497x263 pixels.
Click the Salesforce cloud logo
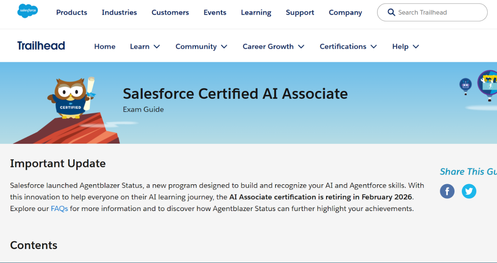[28, 11]
